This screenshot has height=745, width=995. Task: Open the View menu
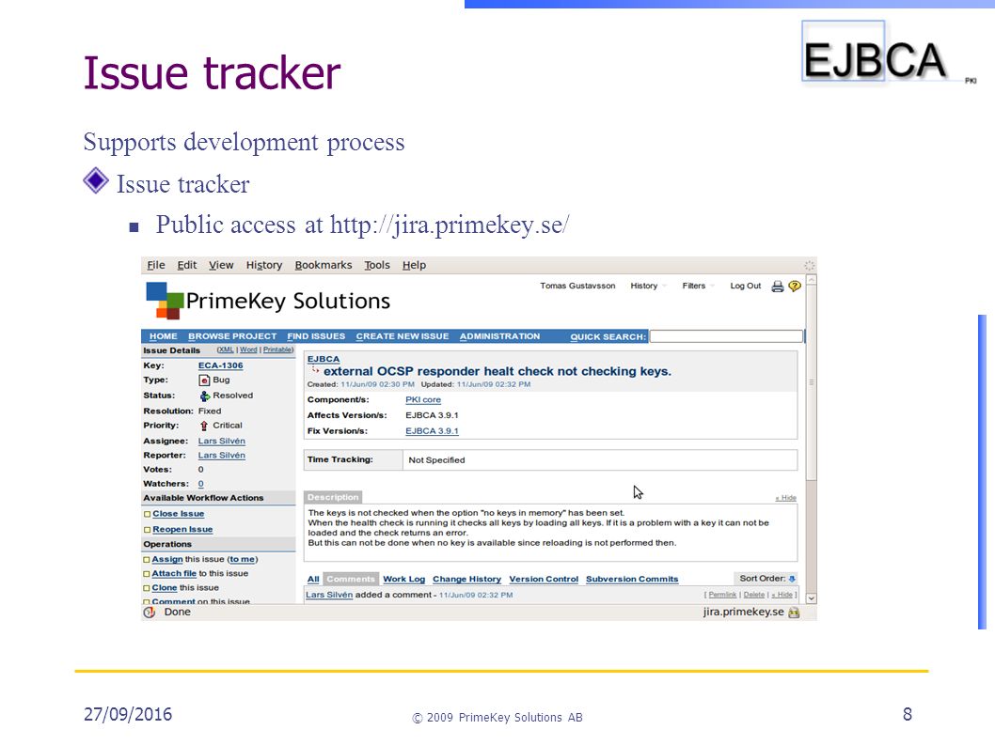coord(221,265)
